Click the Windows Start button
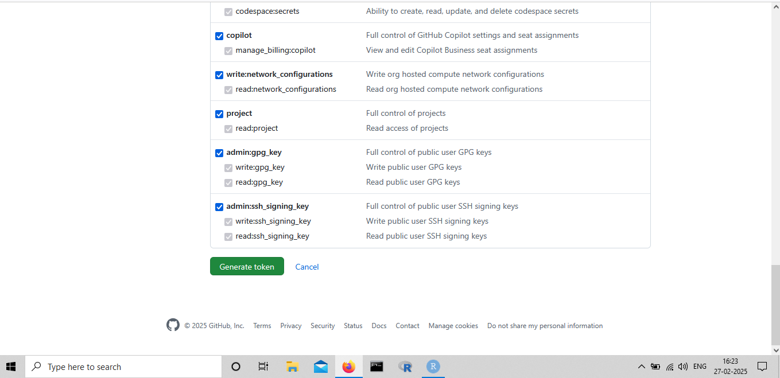 point(11,367)
